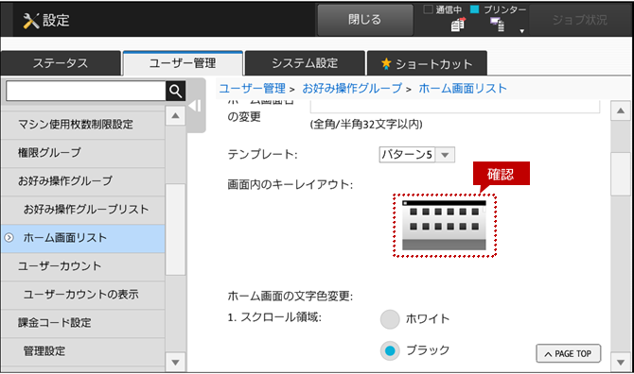
Task: Click the star icon on the shortcut tab
Action: (x=386, y=63)
